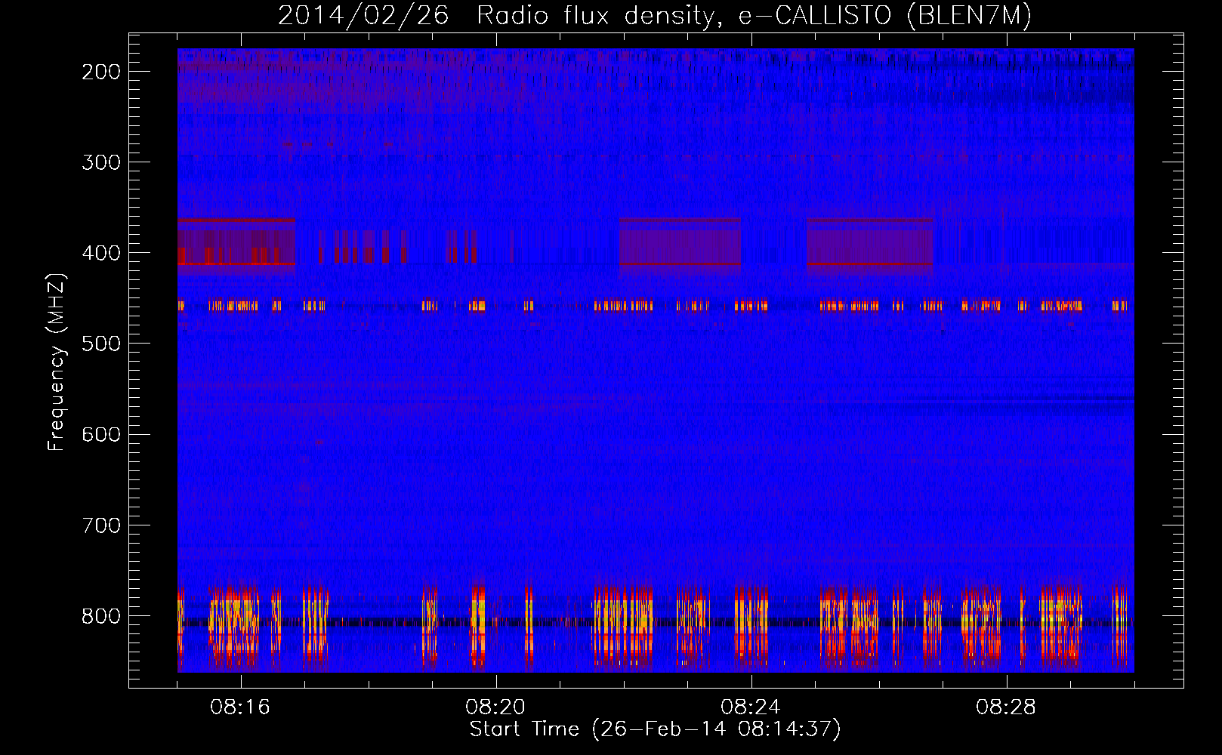Screen dimensions: 1222x755
Task: Click the 500 frequency tick label
Action: (101, 344)
